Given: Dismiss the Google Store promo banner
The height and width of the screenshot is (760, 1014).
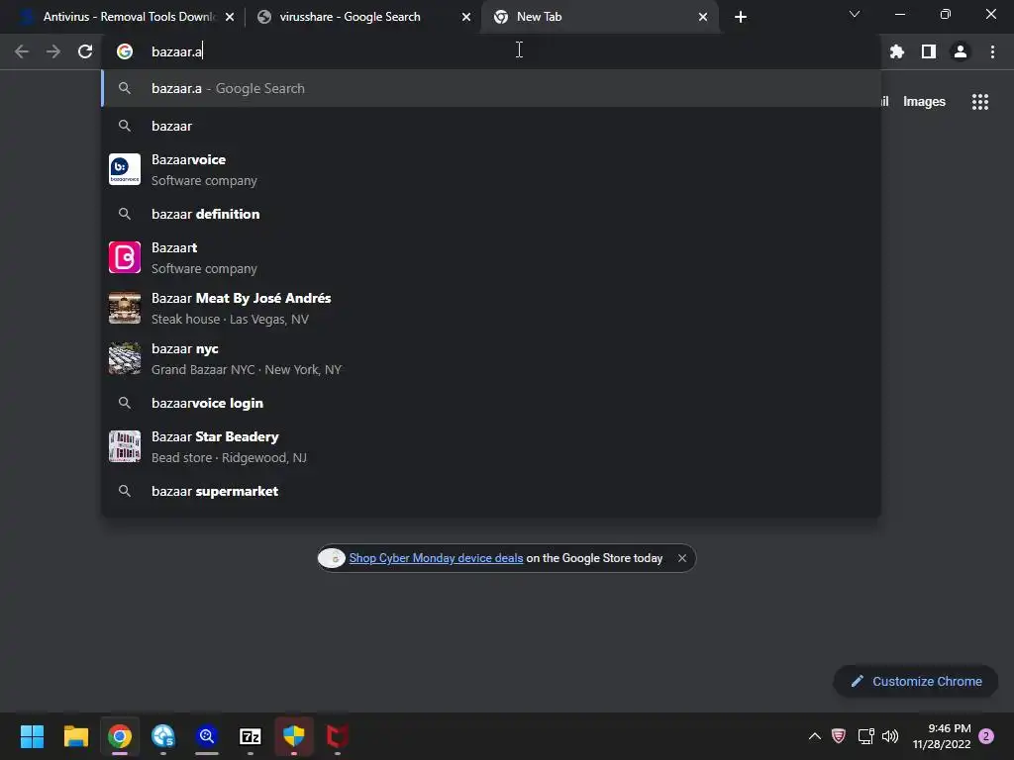Looking at the screenshot, I should click(681, 558).
